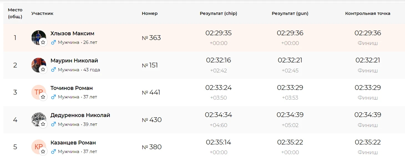The height and width of the screenshot is (159, 405).
Task: Sort by Результат (chip) column header
Action: click(218, 13)
